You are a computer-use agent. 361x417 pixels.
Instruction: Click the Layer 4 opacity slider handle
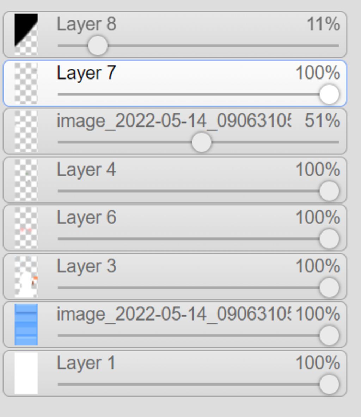coord(329,191)
